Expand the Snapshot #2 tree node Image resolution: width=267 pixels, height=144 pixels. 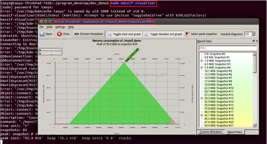(201, 61)
